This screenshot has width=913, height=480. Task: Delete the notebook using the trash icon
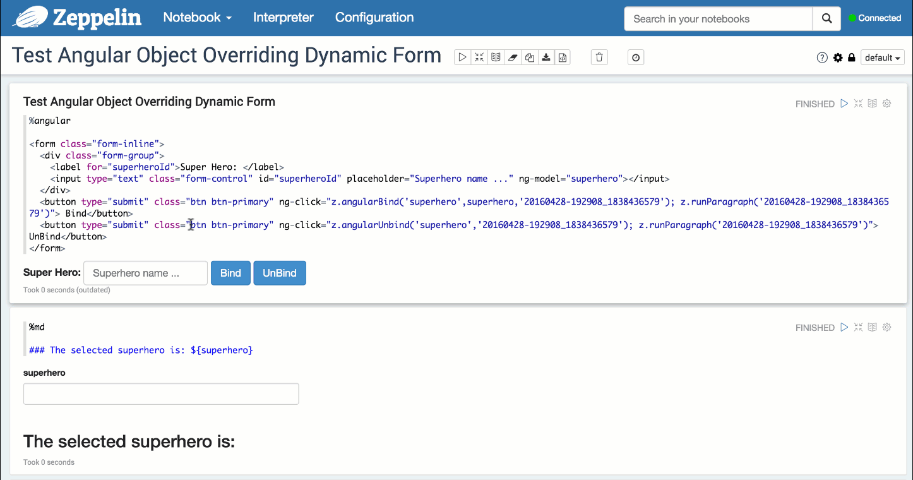point(599,57)
